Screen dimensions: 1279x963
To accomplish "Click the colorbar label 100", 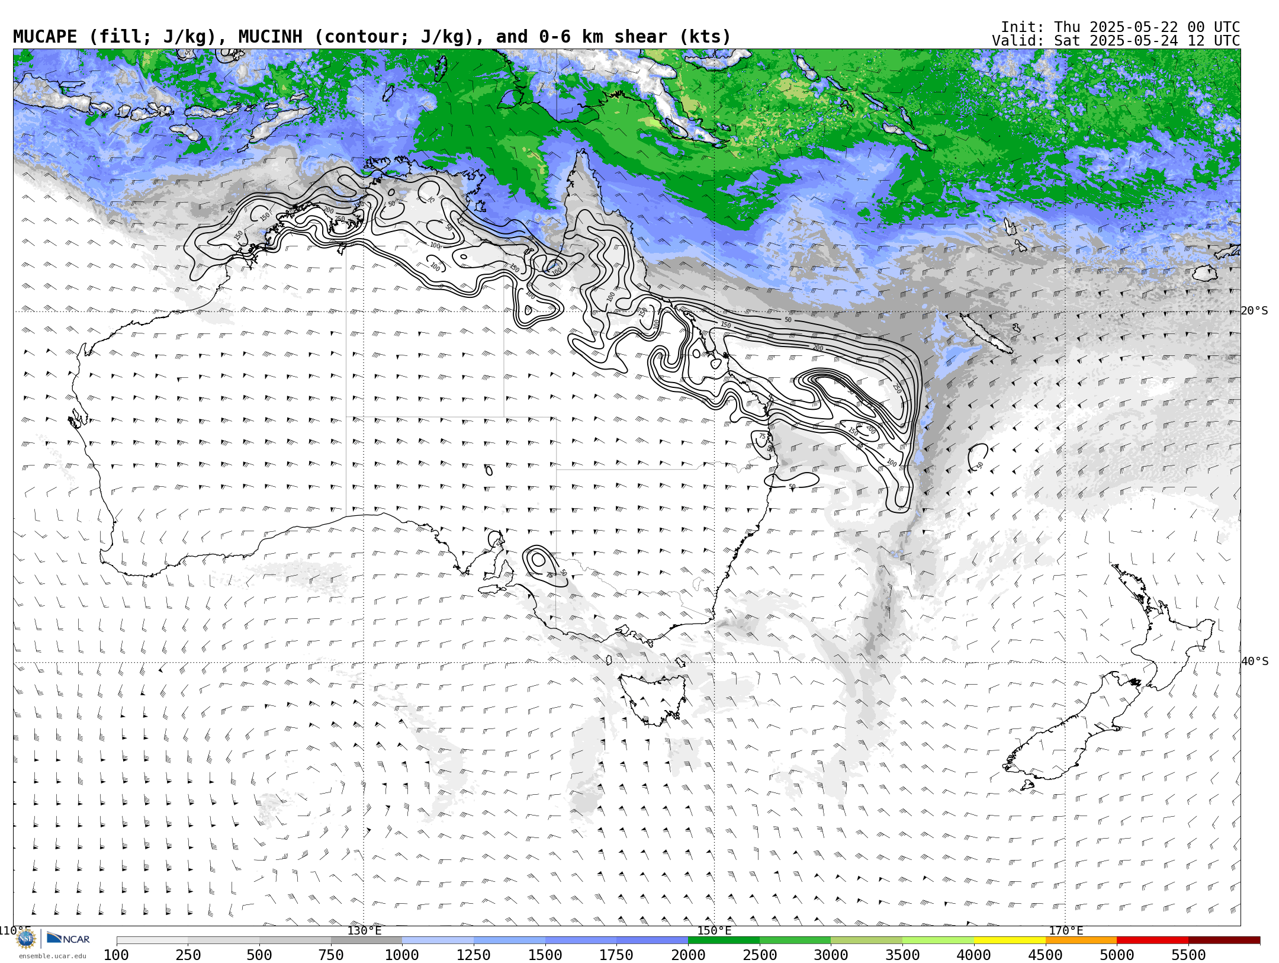I will (x=117, y=955).
